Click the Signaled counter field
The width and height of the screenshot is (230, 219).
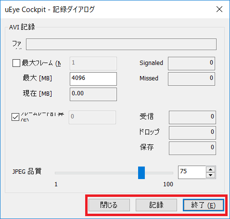point(192,64)
